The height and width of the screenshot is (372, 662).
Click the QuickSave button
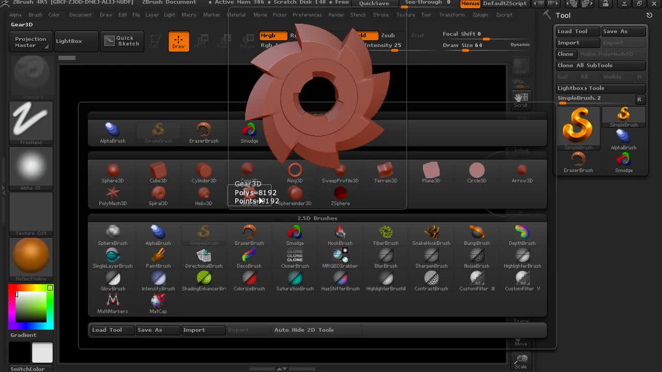(374, 4)
